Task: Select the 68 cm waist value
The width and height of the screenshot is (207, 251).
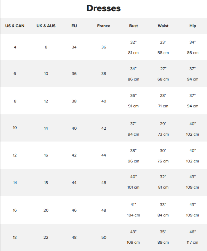Action: [x=163, y=79]
